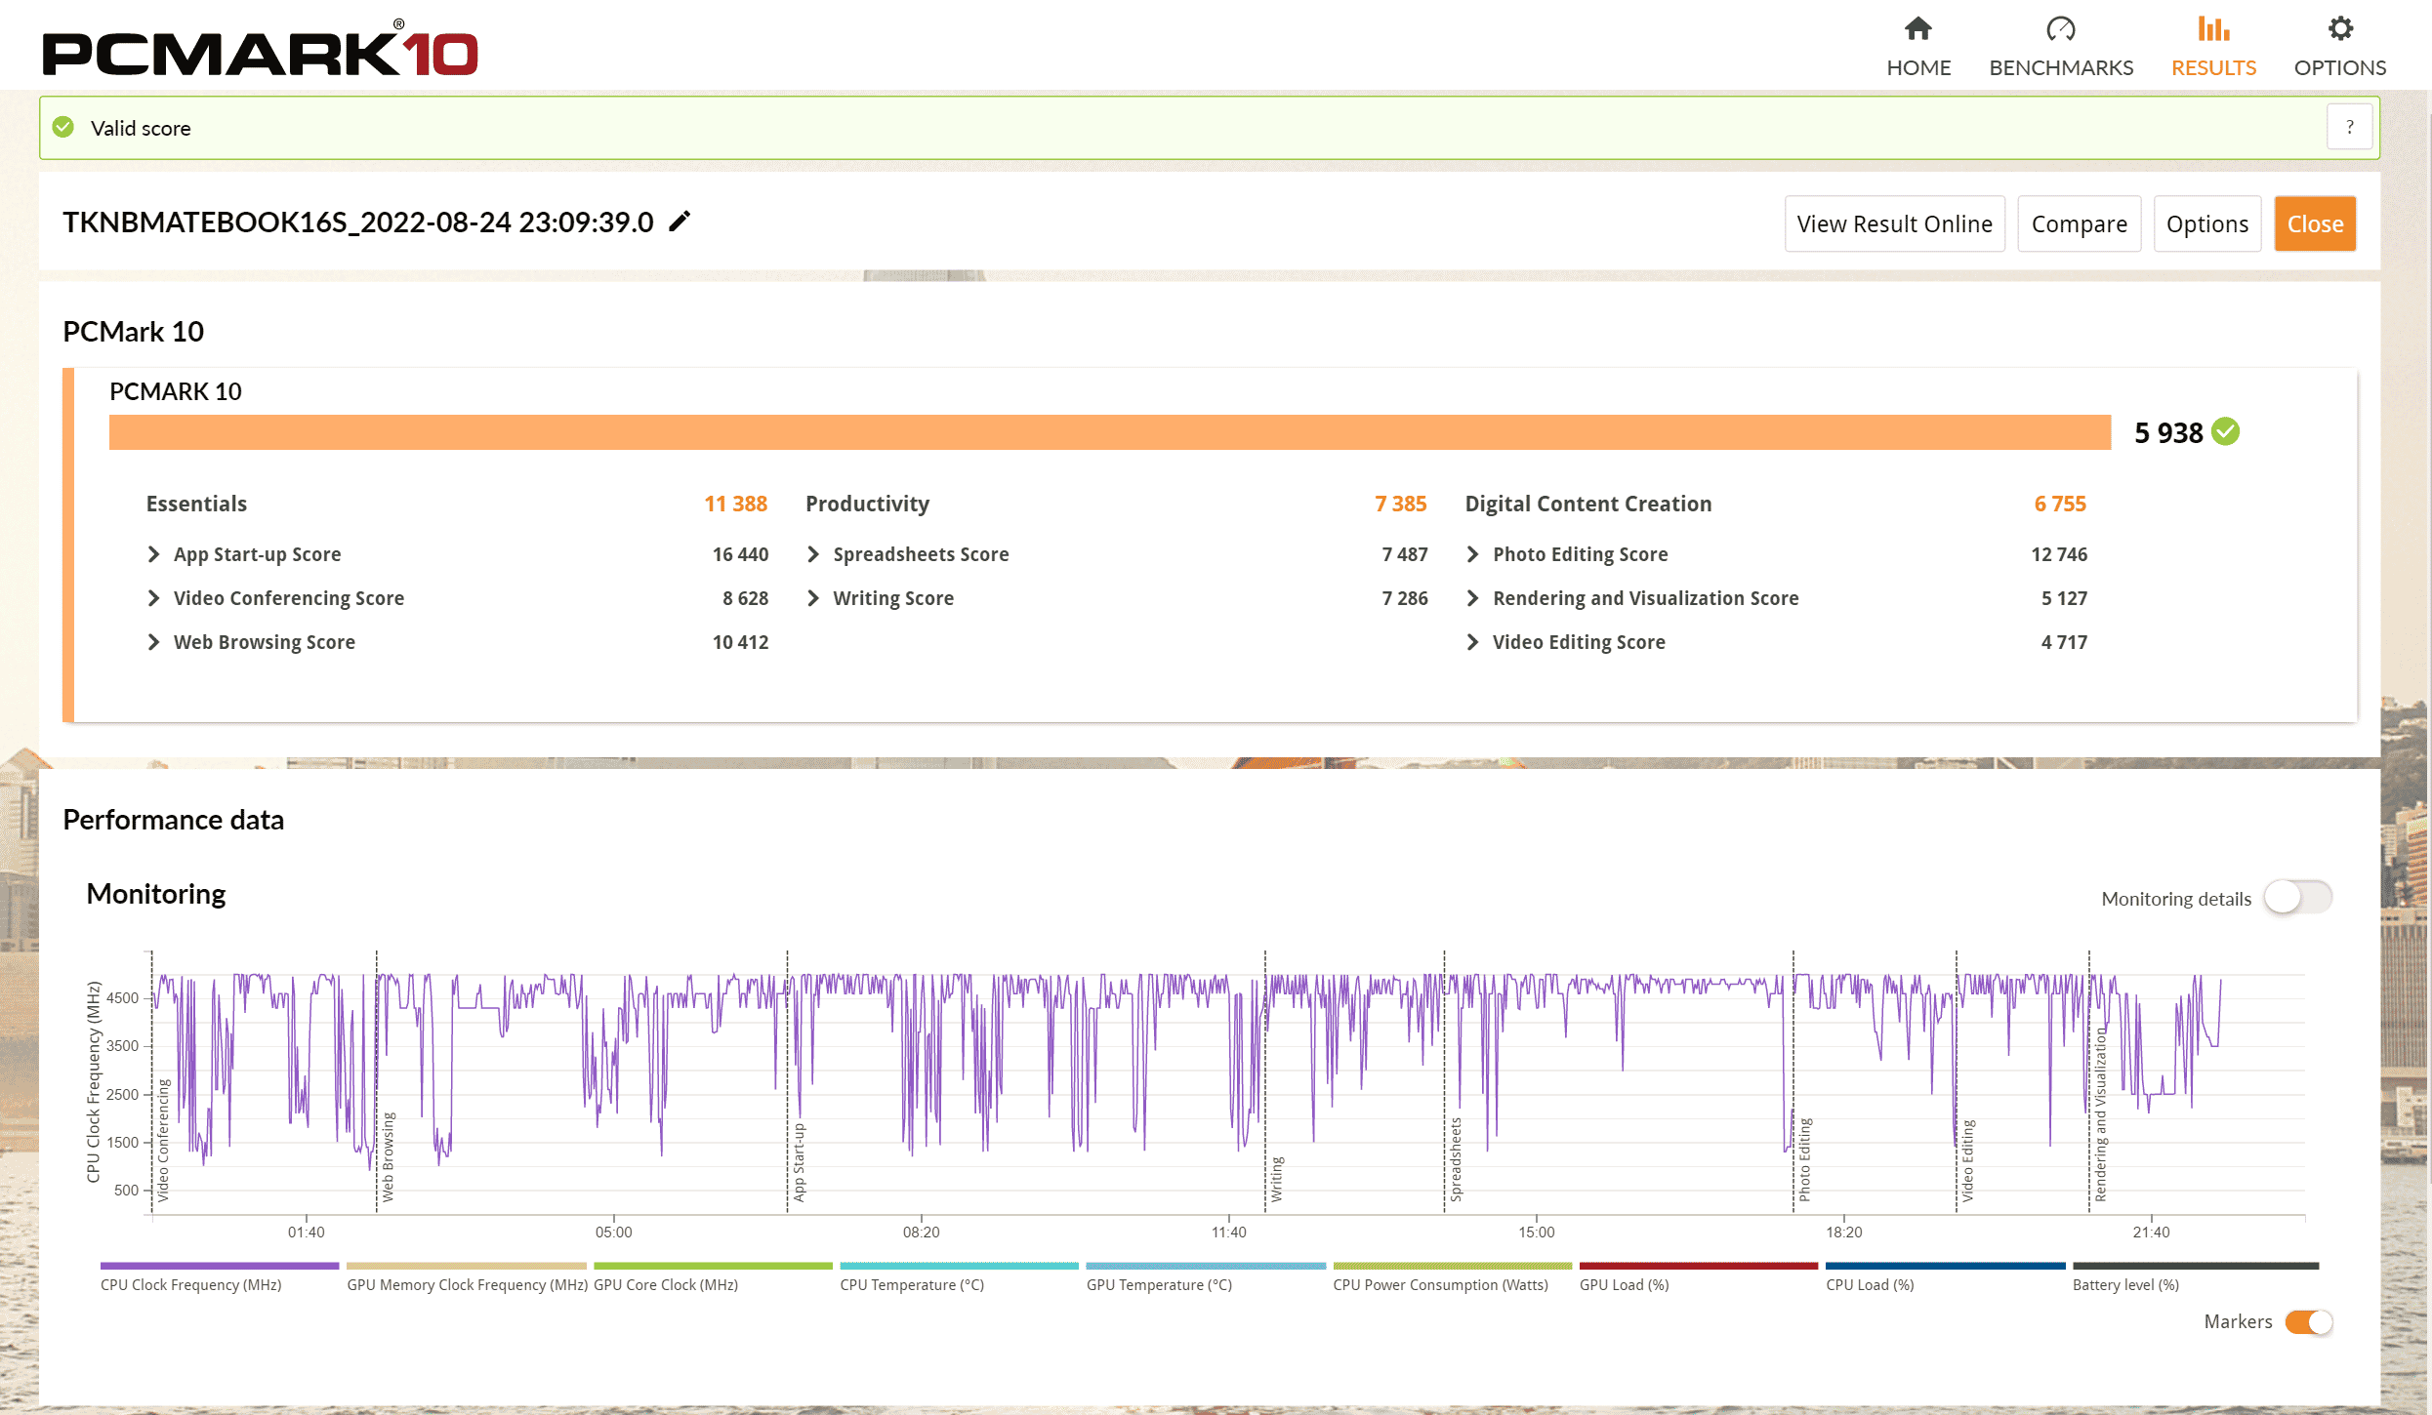This screenshot has width=2432, height=1415.
Task: Click green checkmark next to 5 938 score
Action: 2225,431
